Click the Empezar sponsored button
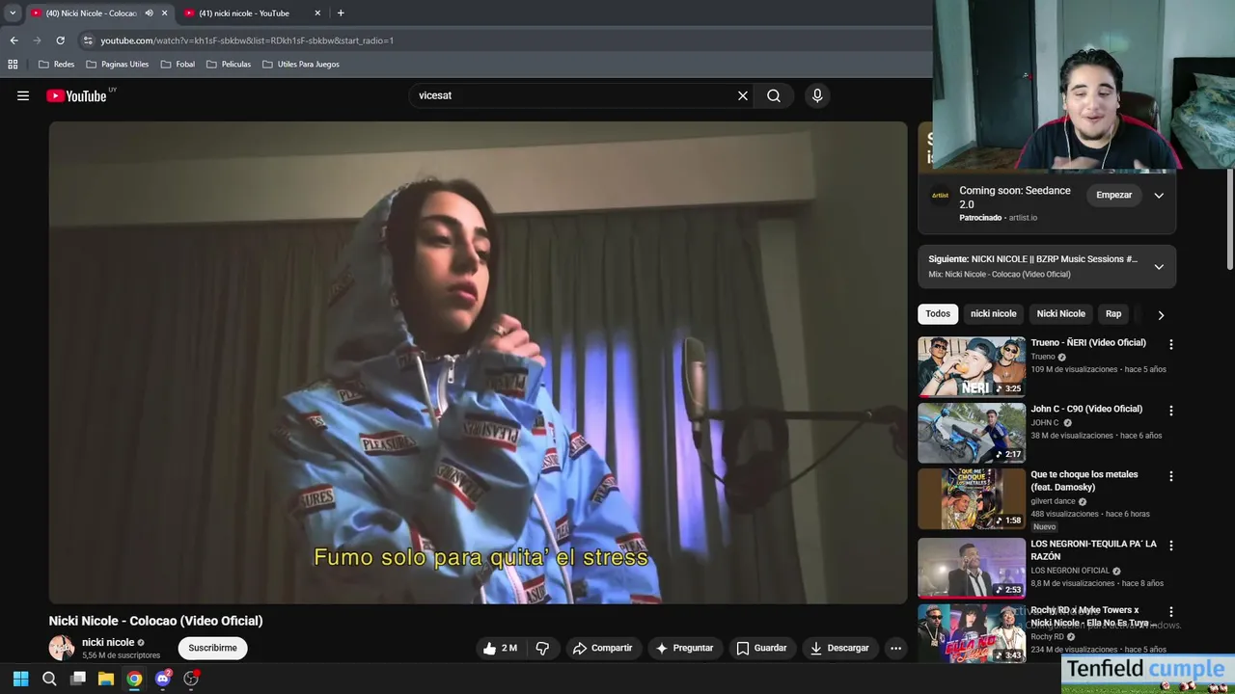The width and height of the screenshot is (1235, 694). coord(1113,195)
